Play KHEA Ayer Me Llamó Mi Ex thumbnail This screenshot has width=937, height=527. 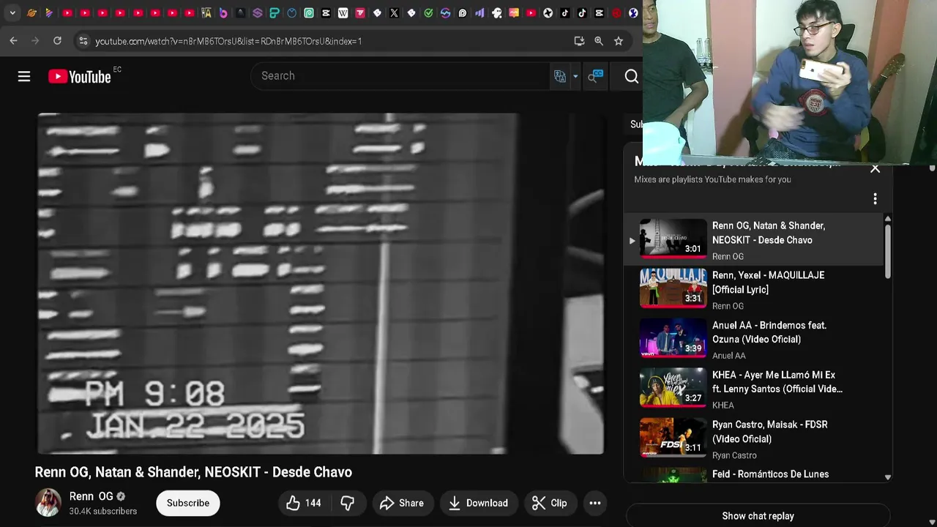pos(673,387)
